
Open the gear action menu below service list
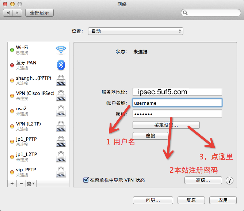[x=31, y=184]
